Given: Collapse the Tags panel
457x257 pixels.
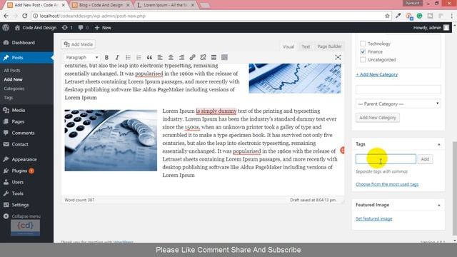Looking at the screenshot, I should coord(439,144).
